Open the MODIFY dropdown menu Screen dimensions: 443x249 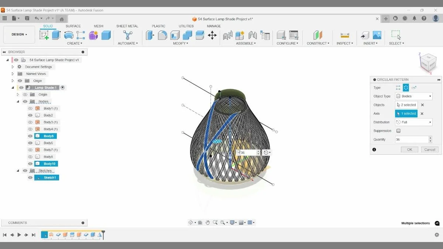click(181, 44)
